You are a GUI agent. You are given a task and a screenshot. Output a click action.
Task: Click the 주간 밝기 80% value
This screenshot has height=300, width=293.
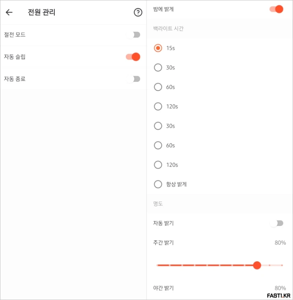coord(280,243)
